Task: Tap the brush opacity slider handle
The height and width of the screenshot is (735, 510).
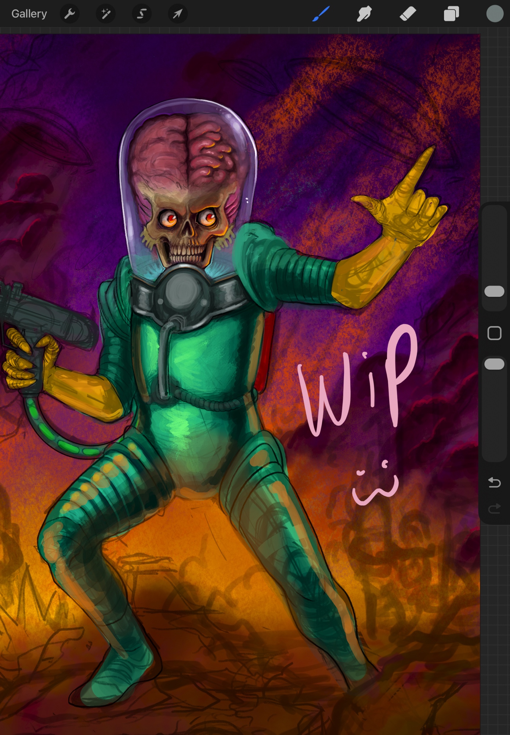Action: tap(494, 364)
